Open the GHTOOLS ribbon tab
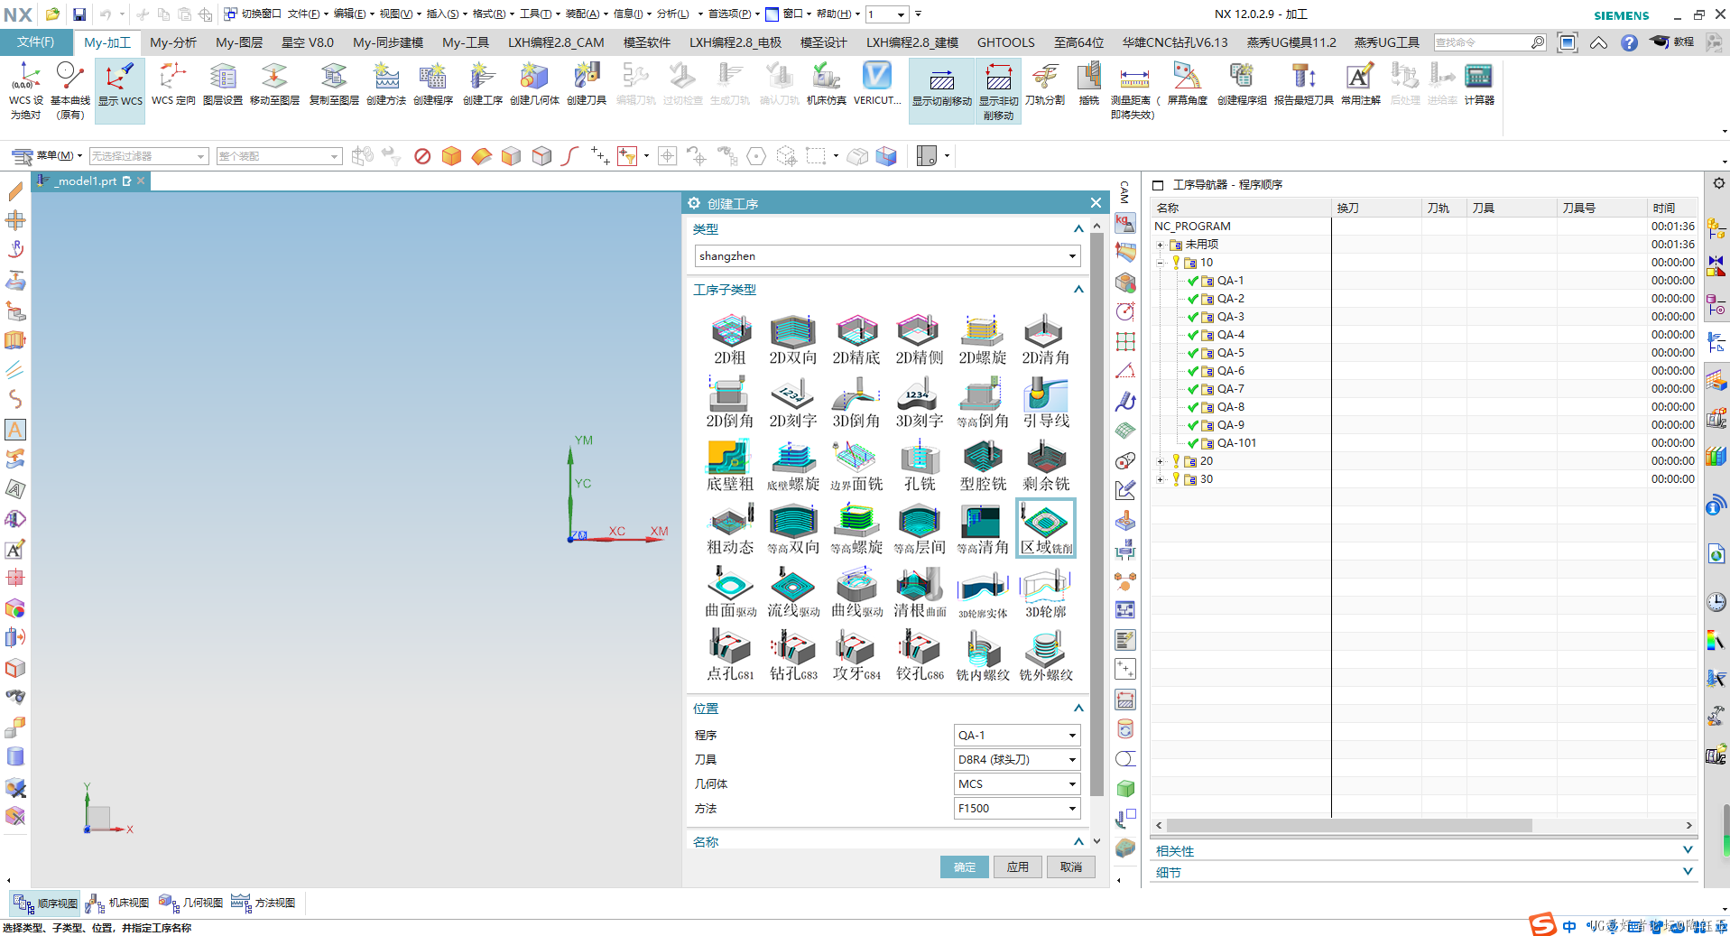 point(1006,42)
